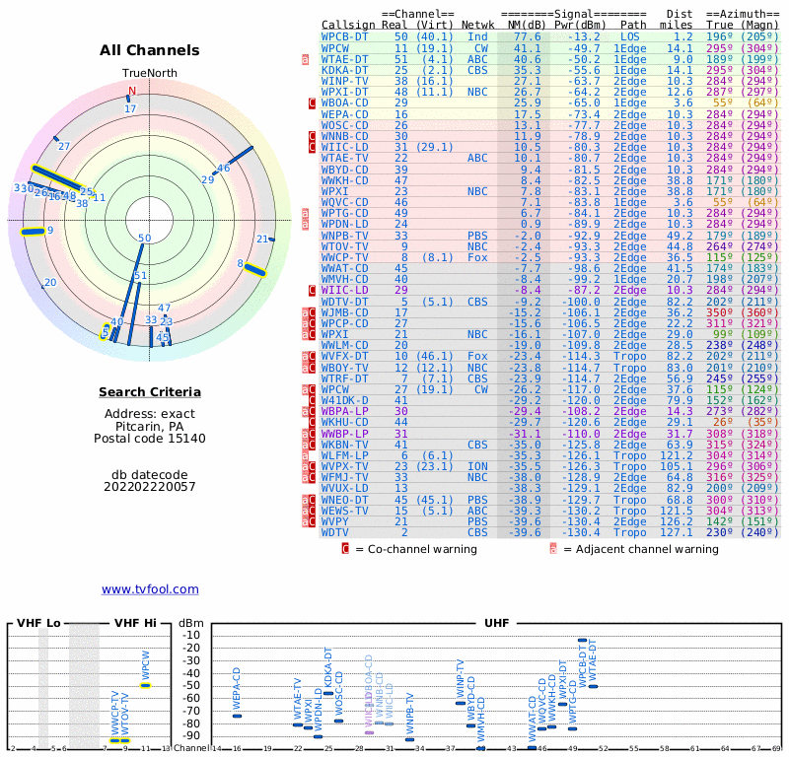Click the channel 21 label on the radar plot
Viewport: 789px width, 757px height.
coord(262,239)
